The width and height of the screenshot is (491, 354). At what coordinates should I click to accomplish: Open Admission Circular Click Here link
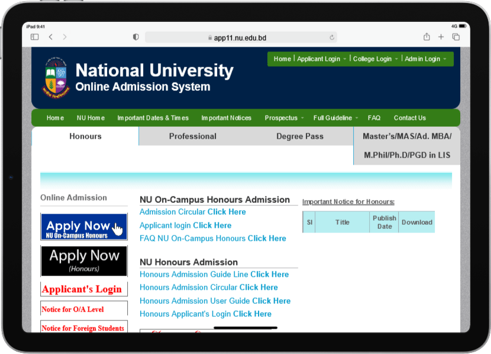(193, 212)
